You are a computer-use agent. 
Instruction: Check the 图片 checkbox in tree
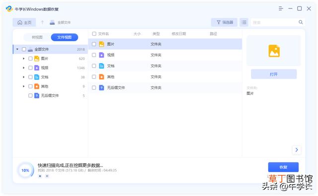coord(30,59)
